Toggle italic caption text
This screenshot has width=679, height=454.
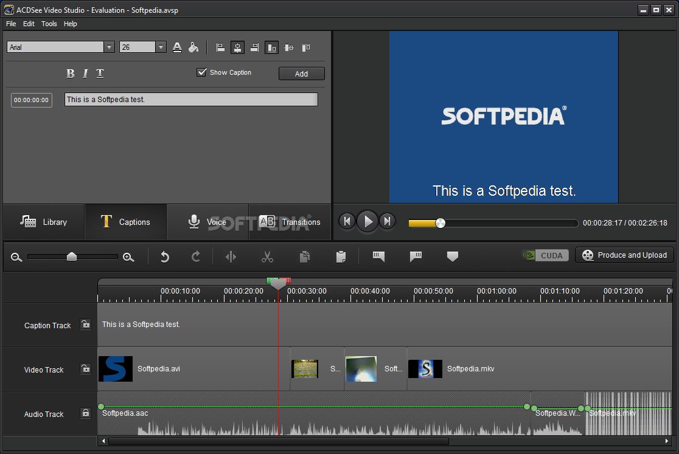(x=85, y=74)
